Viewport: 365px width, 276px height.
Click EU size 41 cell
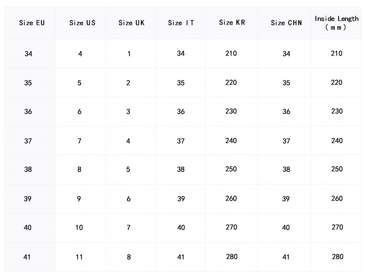pos(27,257)
